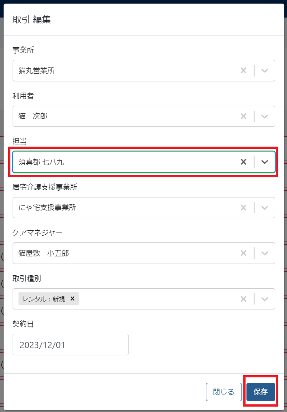Remove 須真都 七八九 using the X icon
The image size is (287, 412).
click(x=243, y=161)
